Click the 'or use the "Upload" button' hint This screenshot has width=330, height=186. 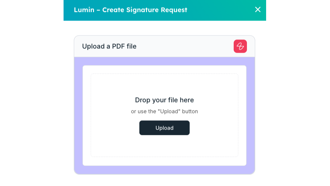tap(165, 111)
